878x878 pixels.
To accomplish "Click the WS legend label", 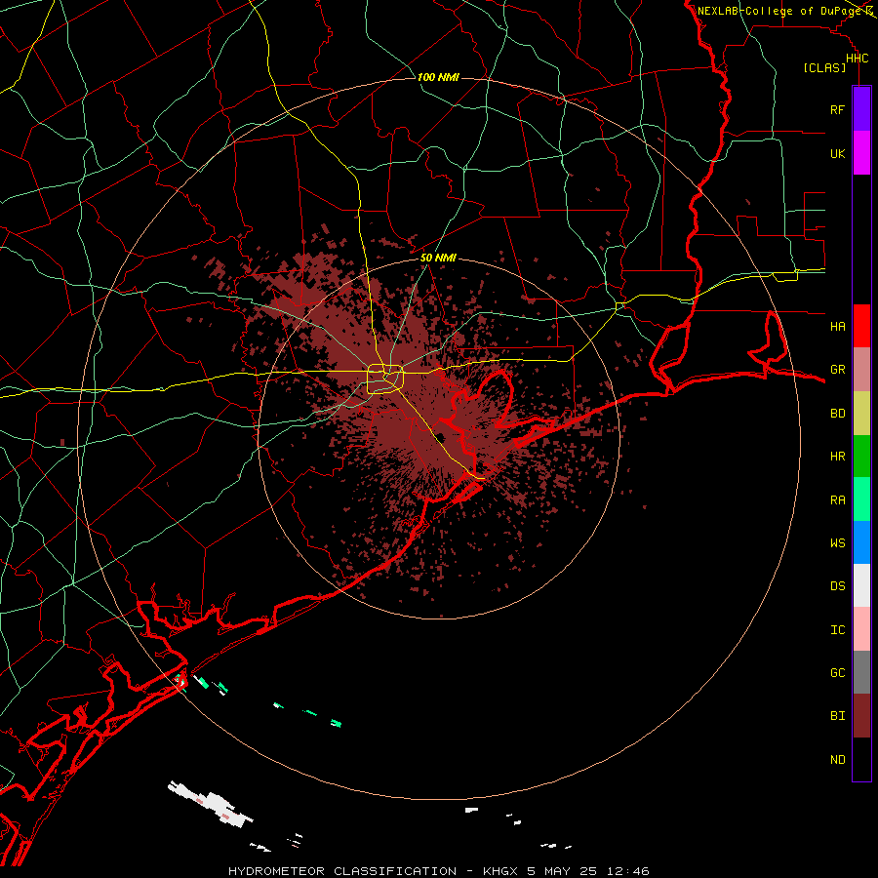I will point(837,542).
